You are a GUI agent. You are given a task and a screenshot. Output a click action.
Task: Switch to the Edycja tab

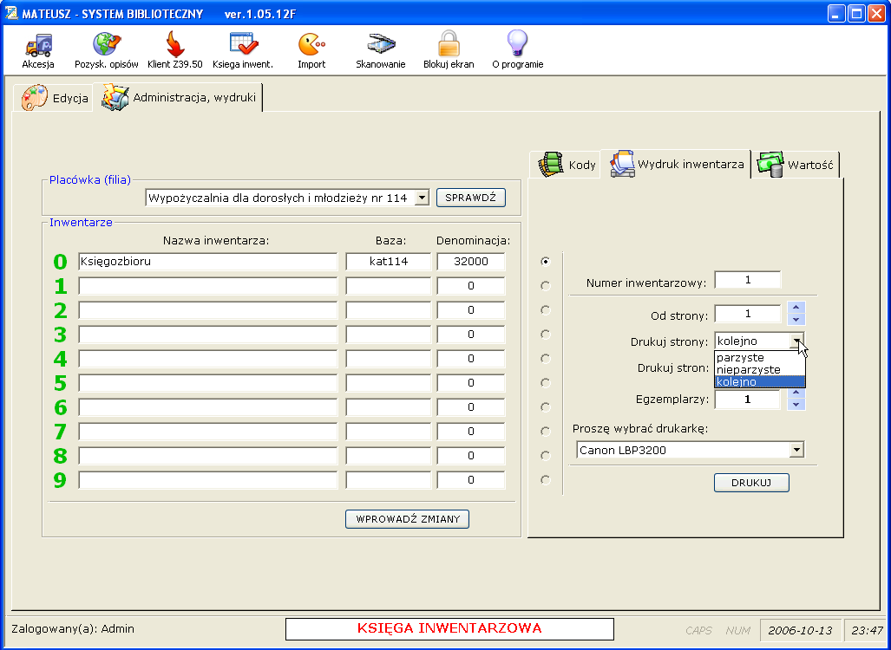click(x=53, y=98)
